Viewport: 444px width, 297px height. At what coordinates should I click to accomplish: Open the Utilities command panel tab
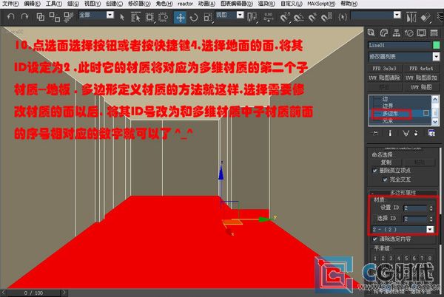[434, 33]
